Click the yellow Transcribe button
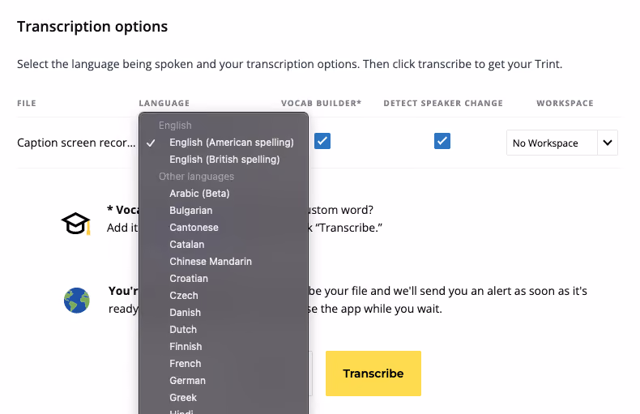 click(373, 373)
